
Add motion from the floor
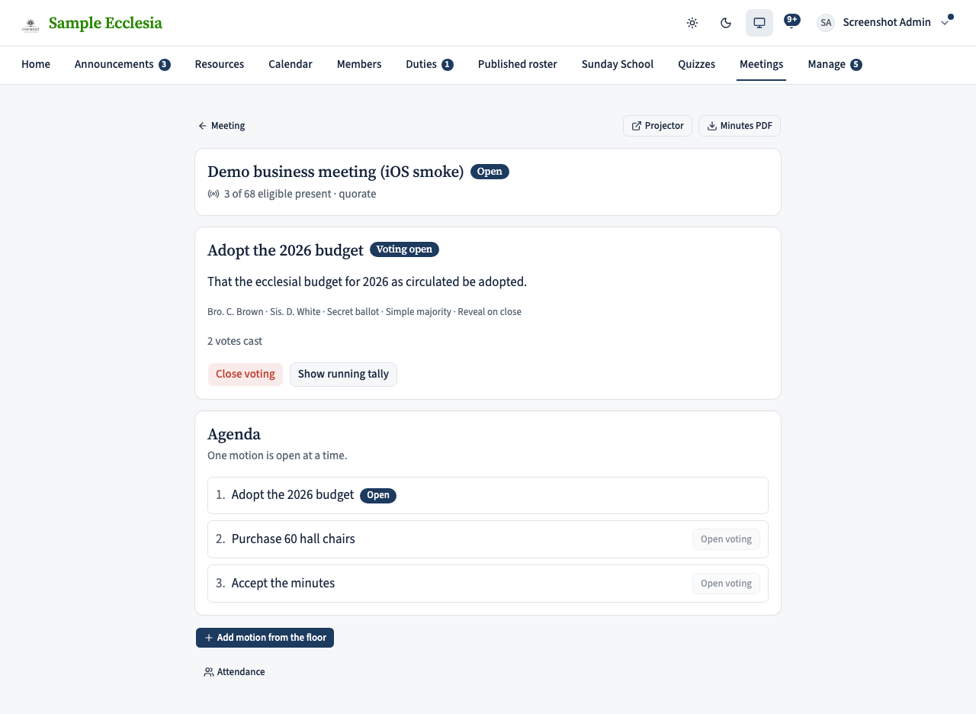click(x=265, y=638)
